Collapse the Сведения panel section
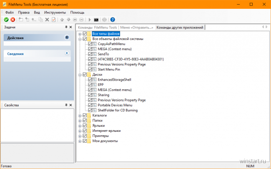The height and width of the screenshot is (169, 271). (67, 53)
